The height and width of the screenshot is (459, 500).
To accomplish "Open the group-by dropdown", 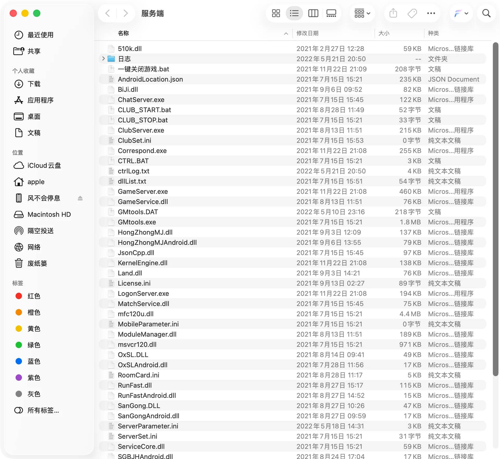I will click(362, 13).
